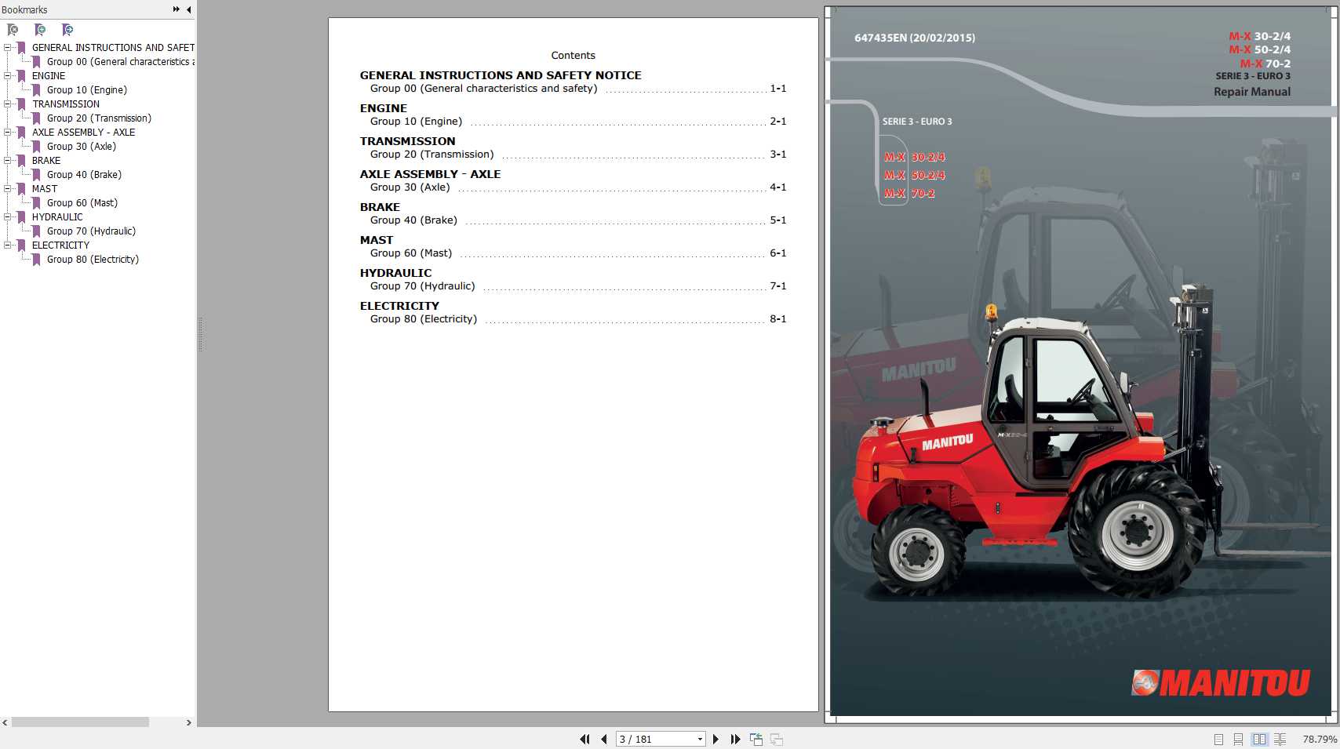The height and width of the screenshot is (749, 1340).
Task: Open the page number dropdown arrow
Action: point(700,739)
